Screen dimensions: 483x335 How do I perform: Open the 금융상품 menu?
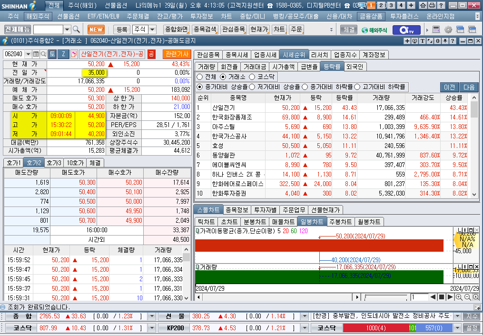371,16
